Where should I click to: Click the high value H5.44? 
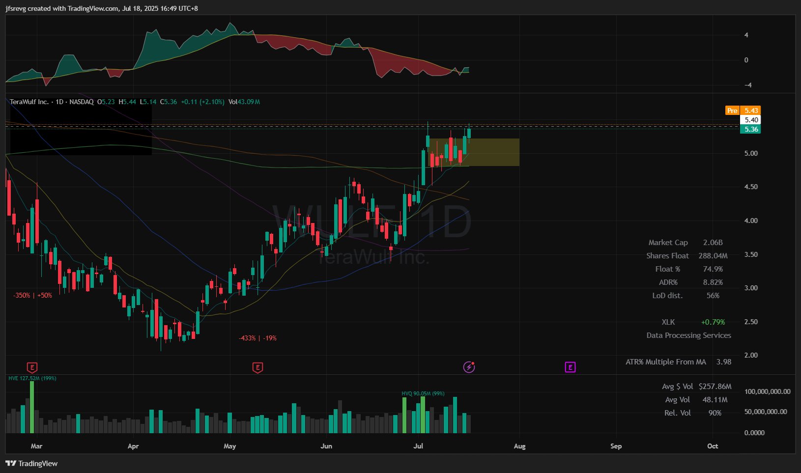coord(127,102)
